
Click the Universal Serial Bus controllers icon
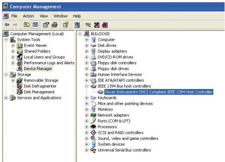pos(93,150)
